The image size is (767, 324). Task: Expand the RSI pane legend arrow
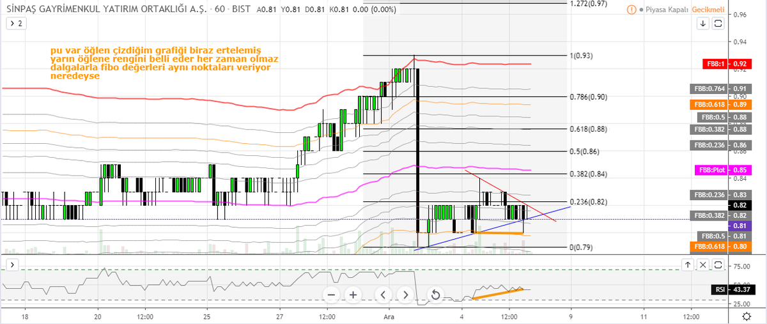pos(12,264)
